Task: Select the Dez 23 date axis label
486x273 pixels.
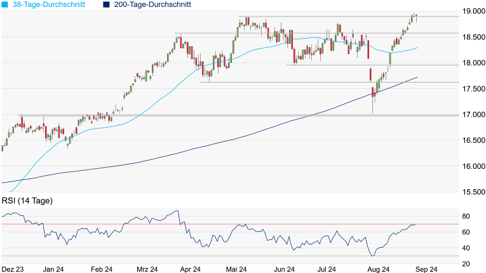Action: click(13, 269)
